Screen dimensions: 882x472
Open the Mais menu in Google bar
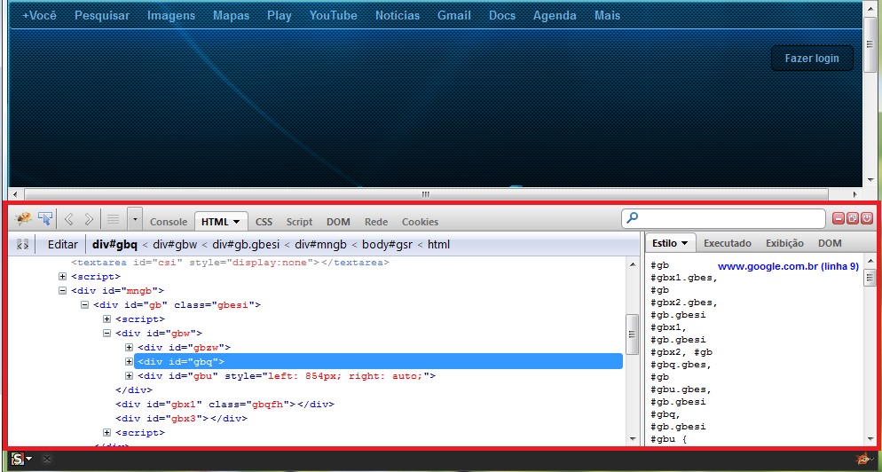click(x=608, y=15)
